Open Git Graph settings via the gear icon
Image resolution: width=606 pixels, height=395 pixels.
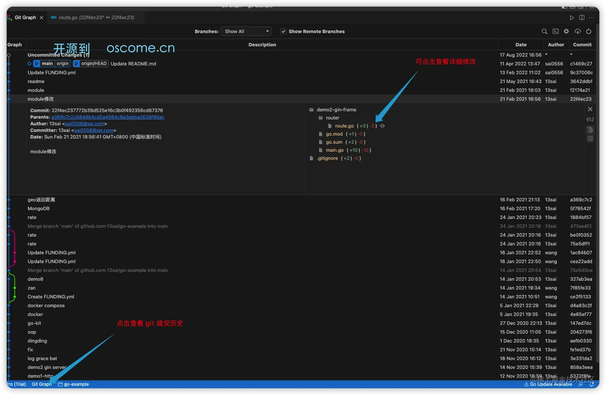coord(566,31)
